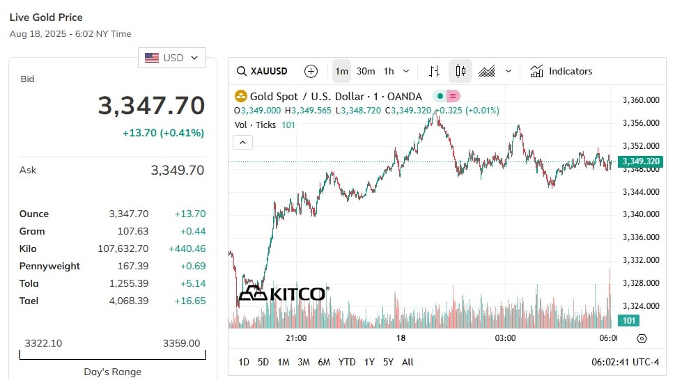Click the 06:02:41 UTC-4 timezone button

point(625,363)
